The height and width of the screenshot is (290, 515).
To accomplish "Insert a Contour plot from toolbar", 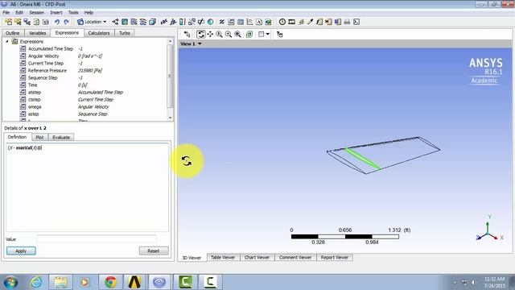I will tap(125, 22).
